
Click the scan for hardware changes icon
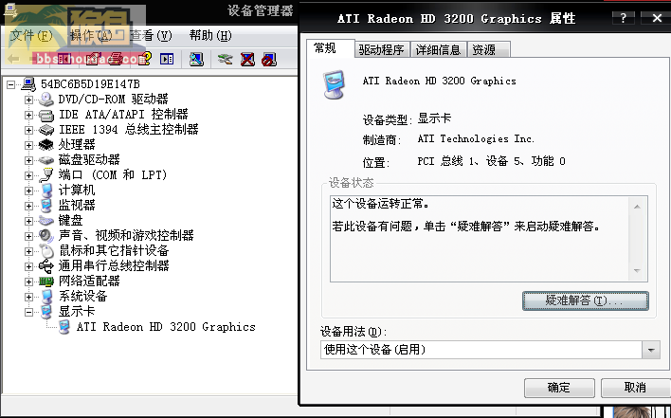click(196, 59)
